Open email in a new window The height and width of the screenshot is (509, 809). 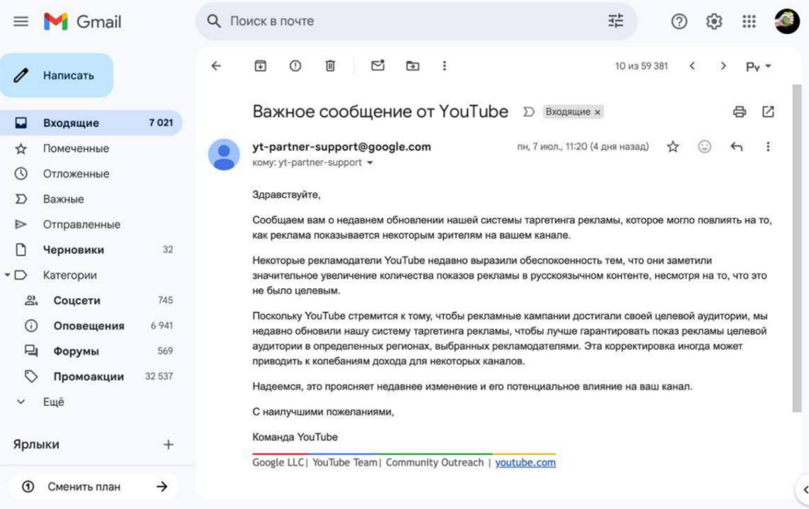coord(768,112)
